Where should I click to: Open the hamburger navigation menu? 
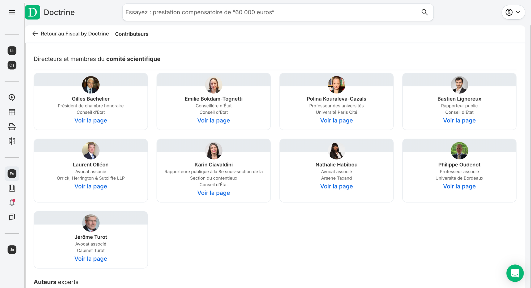coord(12,12)
